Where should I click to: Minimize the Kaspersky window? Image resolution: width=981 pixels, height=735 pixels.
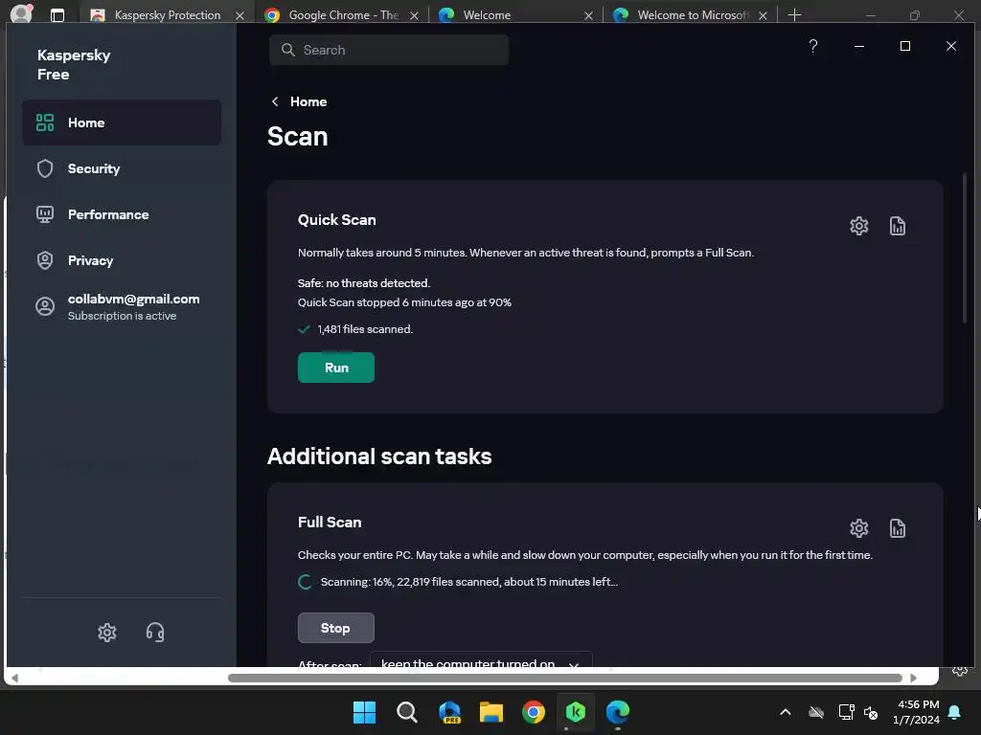point(859,46)
